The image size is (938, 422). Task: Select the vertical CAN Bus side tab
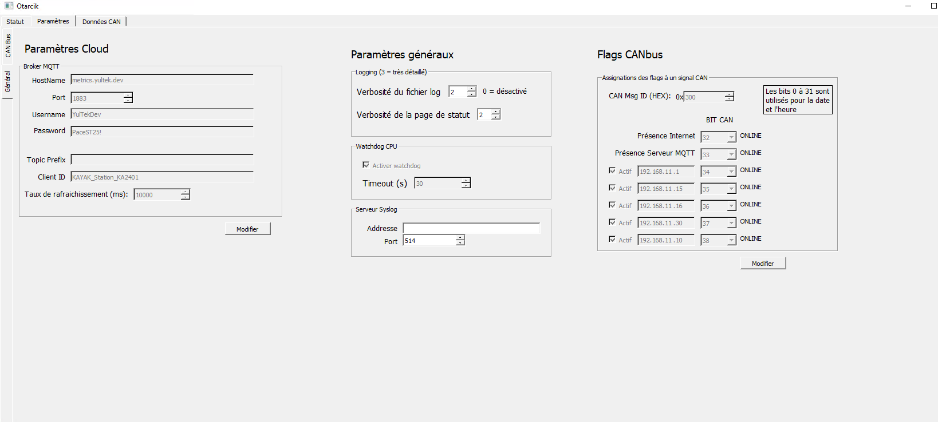click(x=8, y=46)
